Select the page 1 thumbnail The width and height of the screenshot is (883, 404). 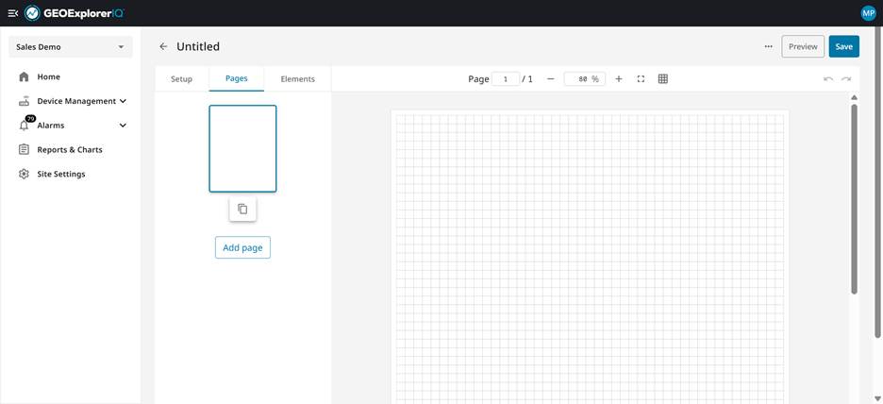242,149
